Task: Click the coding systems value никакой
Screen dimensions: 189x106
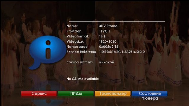Action: click(107, 62)
